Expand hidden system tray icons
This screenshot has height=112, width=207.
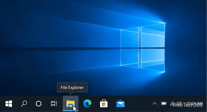(154, 103)
